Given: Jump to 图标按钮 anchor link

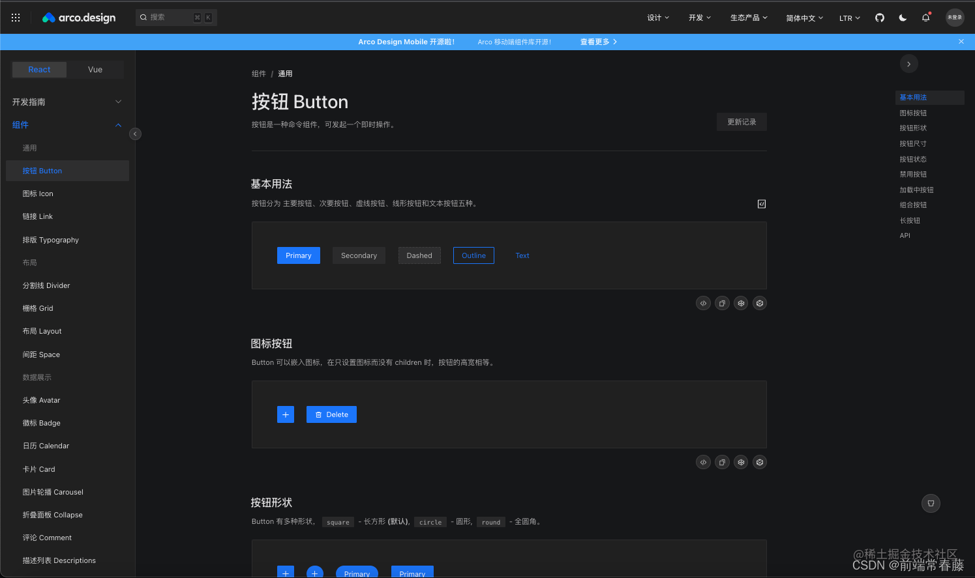Looking at the screenshot, I should (913, 113).
